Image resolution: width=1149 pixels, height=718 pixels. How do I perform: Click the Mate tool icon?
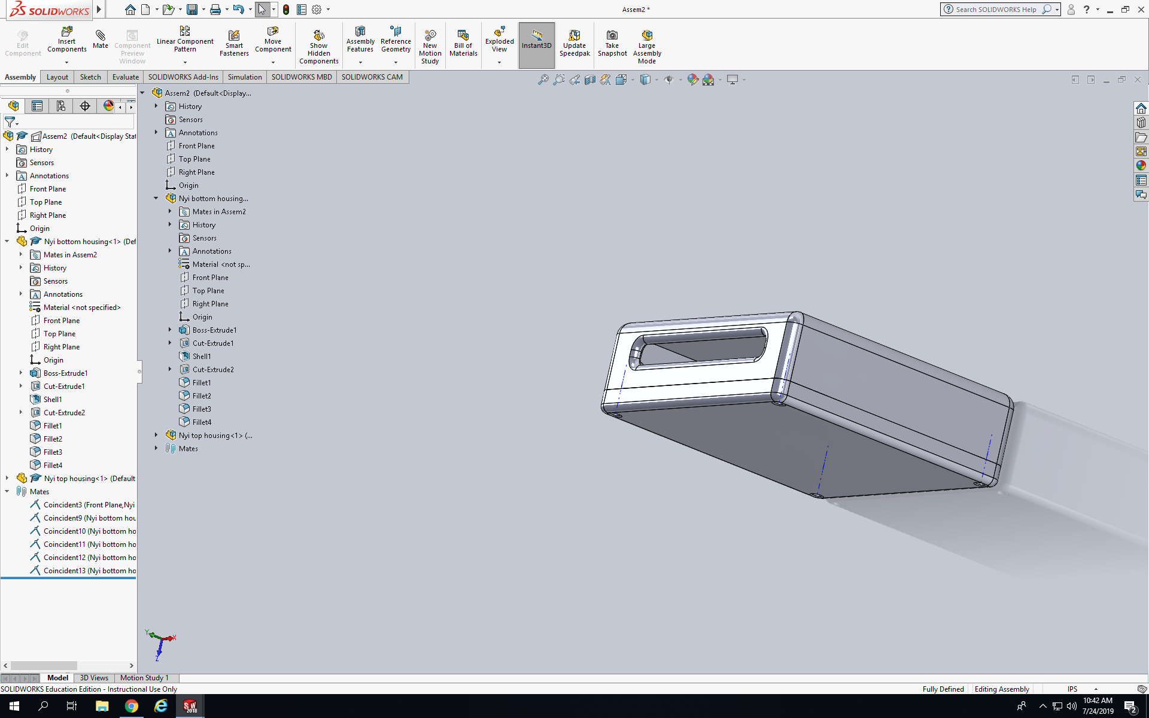click(101, 36)
